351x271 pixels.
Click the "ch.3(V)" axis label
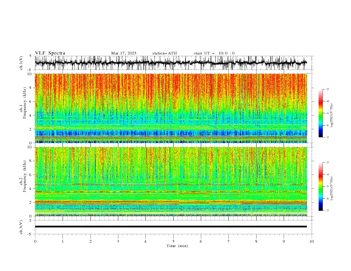pyautogui.click(x=21, y=227)
